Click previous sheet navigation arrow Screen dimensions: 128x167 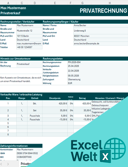1,164
